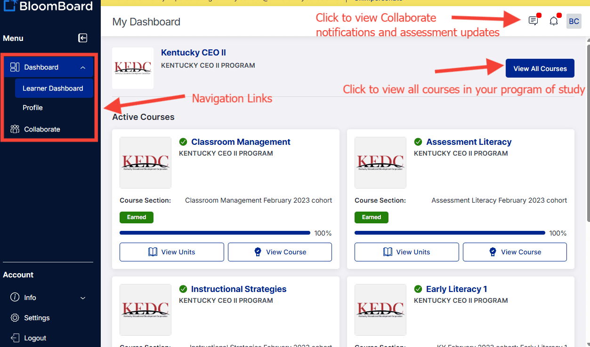The height and width of the screenshot is (347, 590).
Task: Click View Units for Classroom Management
Action: coord(172,252)
